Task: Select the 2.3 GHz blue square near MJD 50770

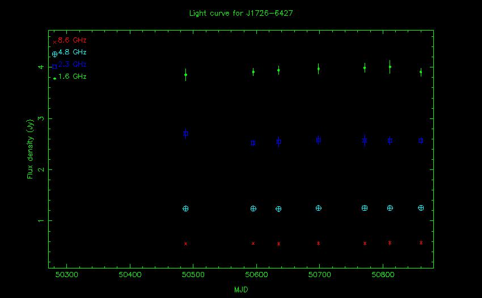Action: [x=365, y=141]
